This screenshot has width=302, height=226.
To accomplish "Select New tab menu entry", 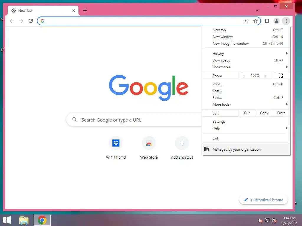I will pos(246,30).
